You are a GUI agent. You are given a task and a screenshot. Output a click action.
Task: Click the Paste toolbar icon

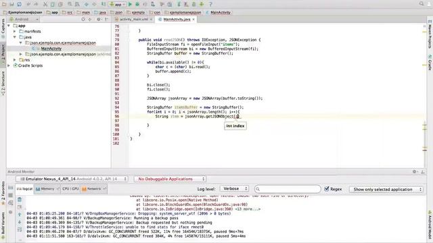[x=60, y=4]
